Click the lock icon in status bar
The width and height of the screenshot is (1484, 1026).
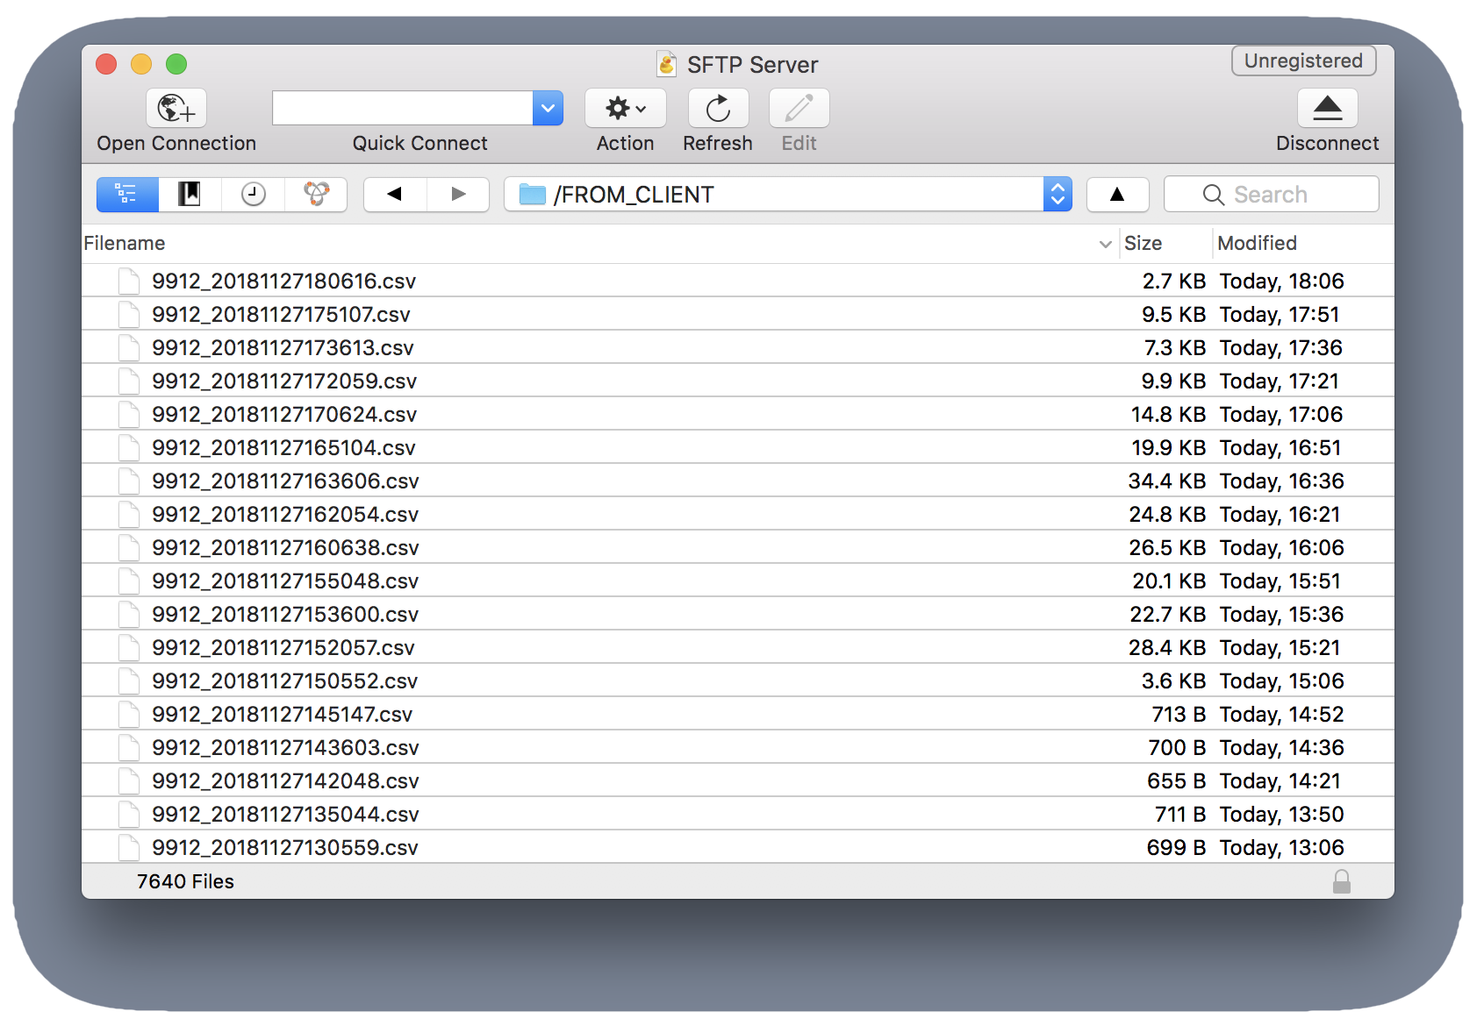1341,881
